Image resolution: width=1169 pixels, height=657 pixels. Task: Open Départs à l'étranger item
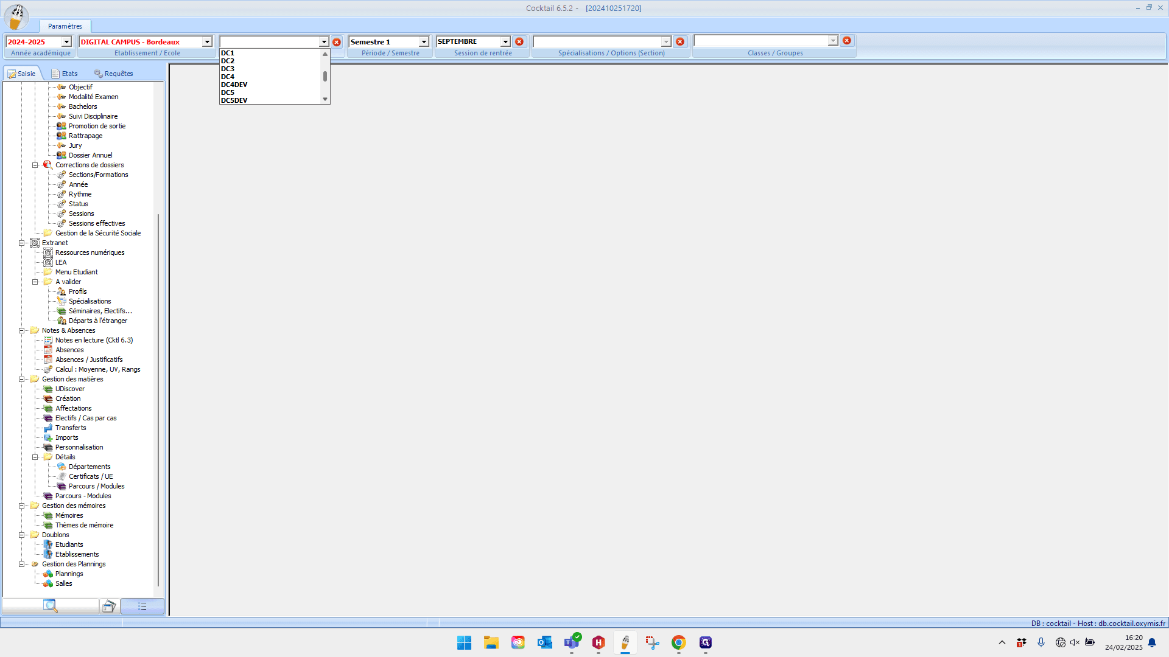98,321
